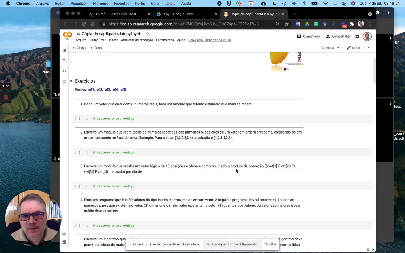Open the ref1 link
This screenshot has width=405, height=253.
click(x=91, y=90)
